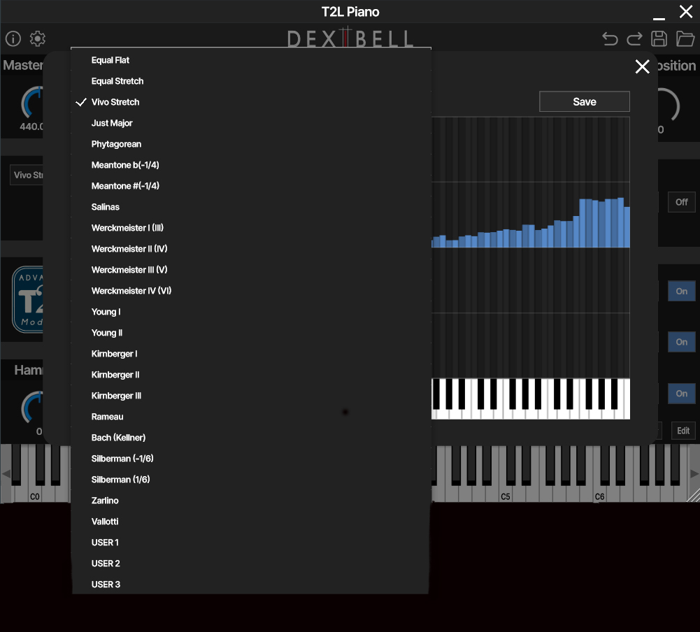Choose Bach (Kellner) temperament
Viewport: 700px width, 632px height.
point(250,438)
